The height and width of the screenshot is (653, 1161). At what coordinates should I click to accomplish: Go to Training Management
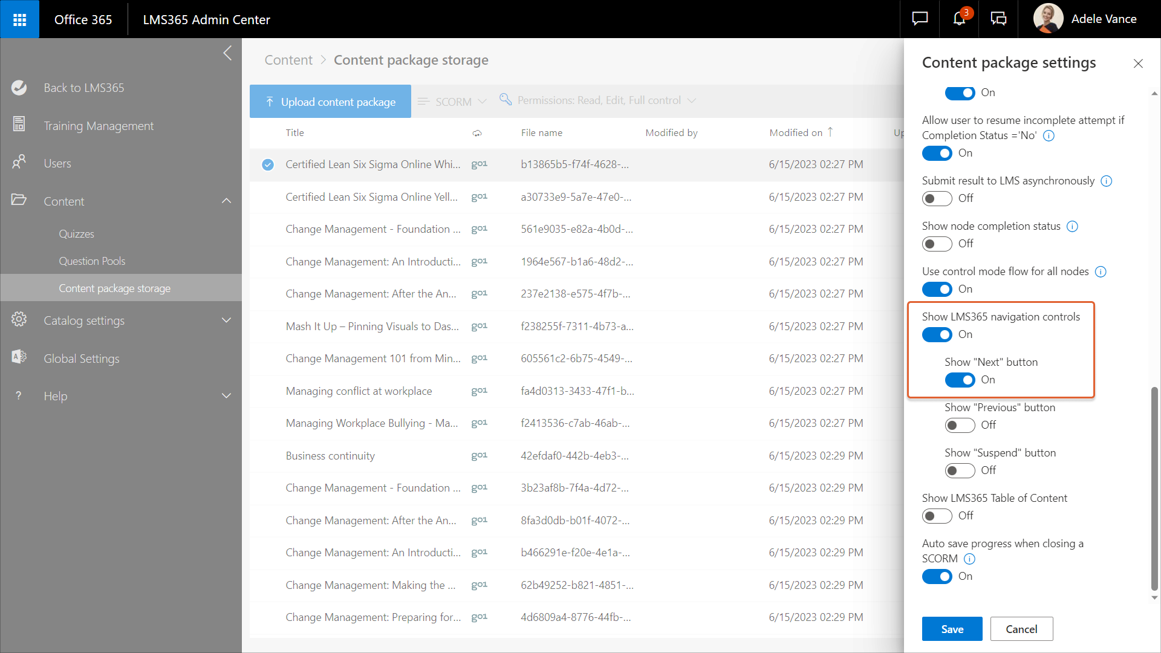[99, 126]
